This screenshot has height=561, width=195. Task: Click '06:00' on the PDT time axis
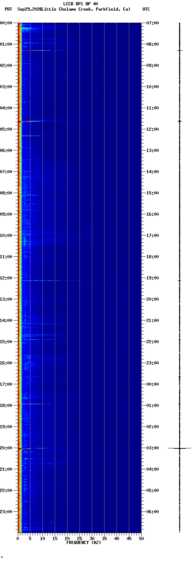pos(6,151)
